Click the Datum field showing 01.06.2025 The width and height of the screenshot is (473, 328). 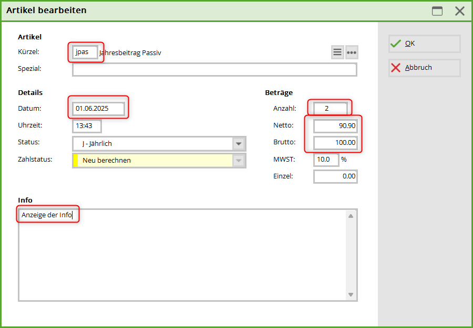pos(99,109)
